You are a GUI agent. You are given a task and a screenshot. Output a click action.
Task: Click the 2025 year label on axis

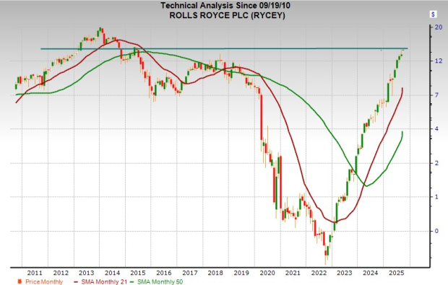[396, 273]
